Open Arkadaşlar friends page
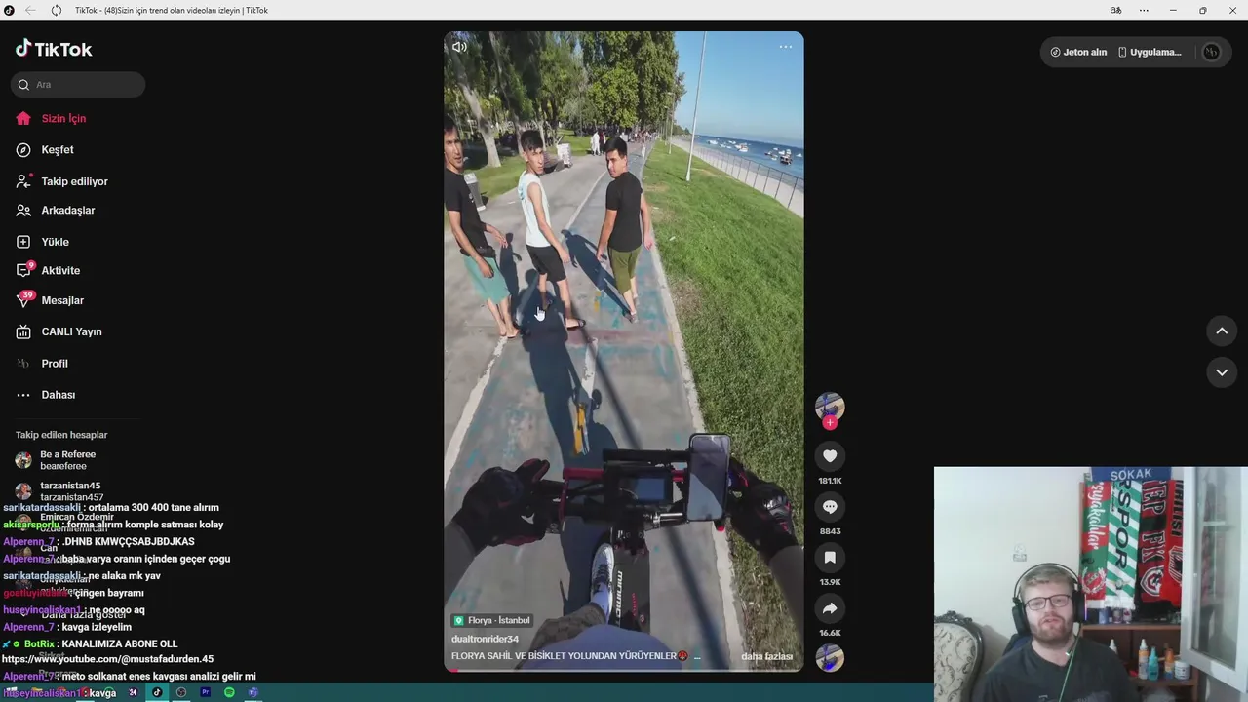Image resolution: width=1248 pixels, height=702 pixels. 67,210
